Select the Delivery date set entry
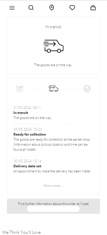Screen dimensions: 107x235 [27, 166]
